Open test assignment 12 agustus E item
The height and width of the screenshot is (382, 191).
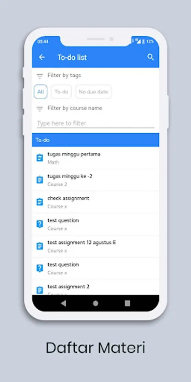pyautogui.click(x=95, y=246)
